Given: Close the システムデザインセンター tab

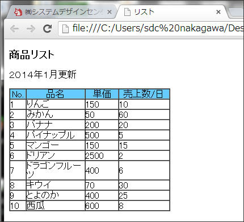Looking at the screenshot, I should click(x=110, y=12).
